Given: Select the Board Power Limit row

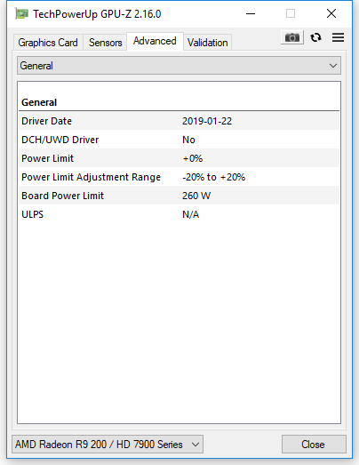Looking at the screenshot, I should (x=179, y=196).
